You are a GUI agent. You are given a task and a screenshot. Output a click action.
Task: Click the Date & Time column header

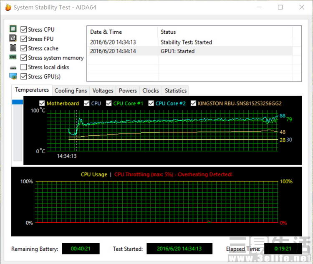click(x=122, y=32)
